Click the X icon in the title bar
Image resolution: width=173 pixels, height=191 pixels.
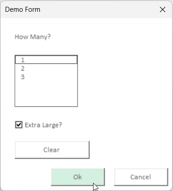[163, 10]
